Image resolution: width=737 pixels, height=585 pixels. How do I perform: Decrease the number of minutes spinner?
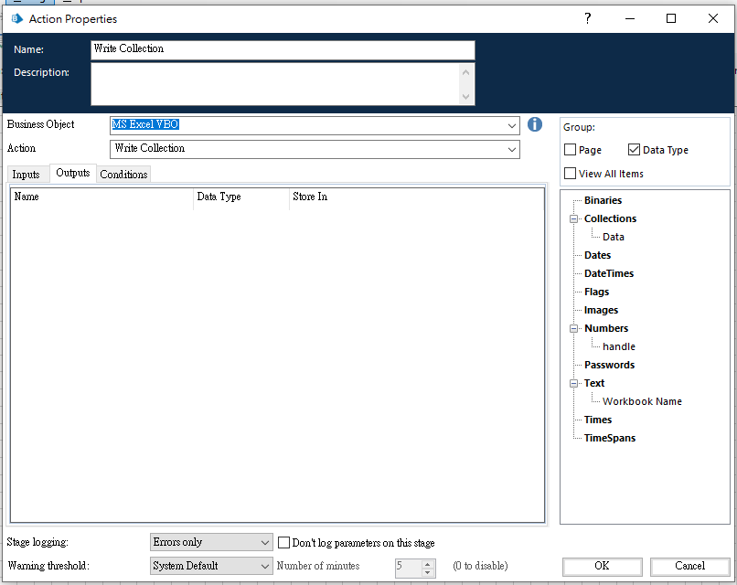[427, 572]
